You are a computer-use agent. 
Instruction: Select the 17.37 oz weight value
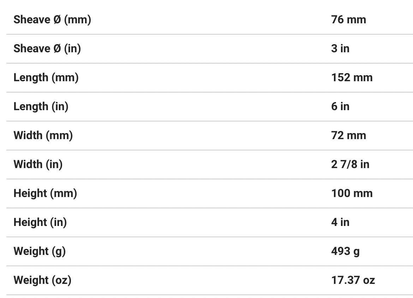pos(353,280)
